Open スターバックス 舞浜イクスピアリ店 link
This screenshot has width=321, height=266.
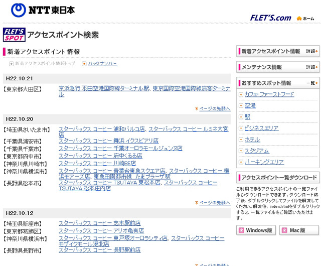pos(108,141)
